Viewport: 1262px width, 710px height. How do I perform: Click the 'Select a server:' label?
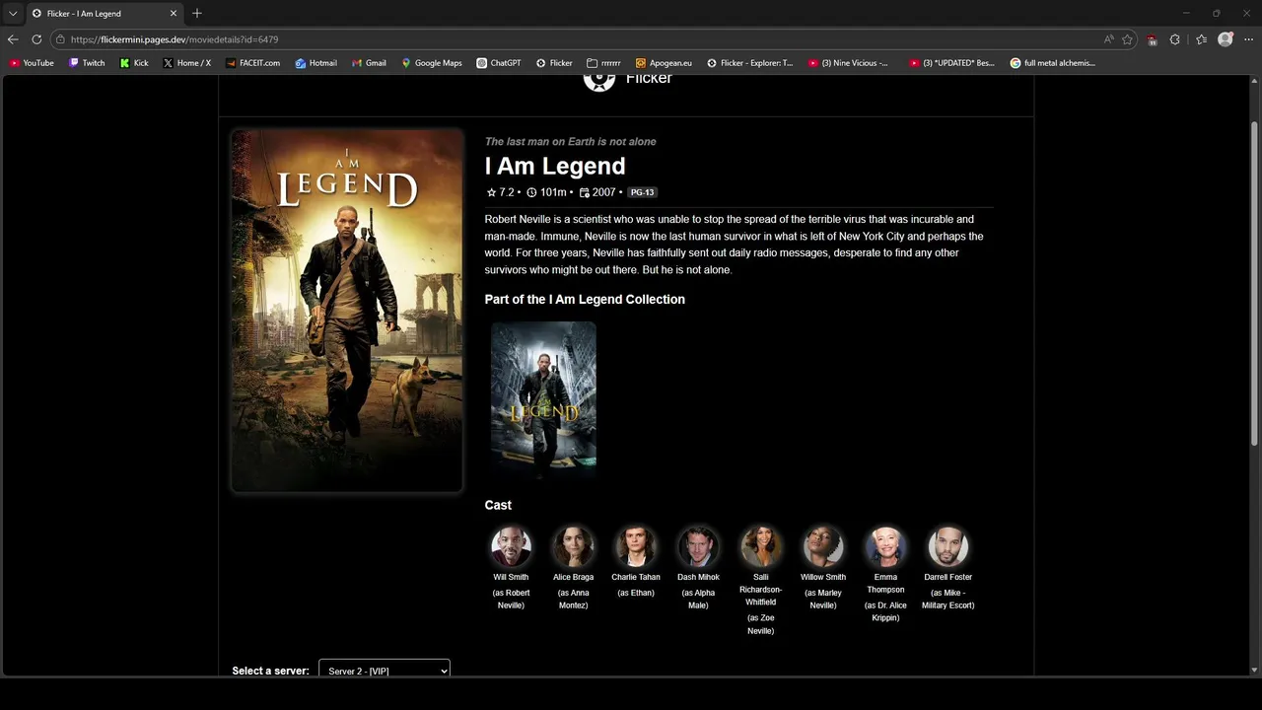[271, 671]
